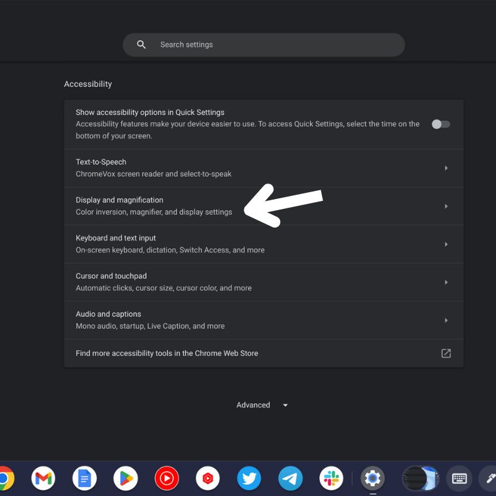This screenshot has width=496, height=496.
Task: Expand the Advanced settings section
Action: 262,405
